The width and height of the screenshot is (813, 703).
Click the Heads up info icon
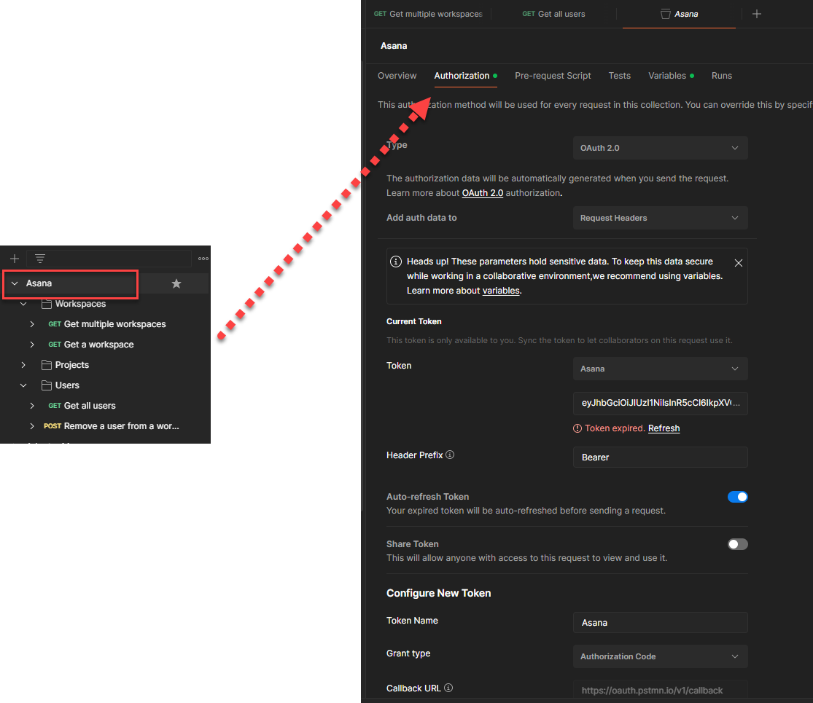click(396, 262)
